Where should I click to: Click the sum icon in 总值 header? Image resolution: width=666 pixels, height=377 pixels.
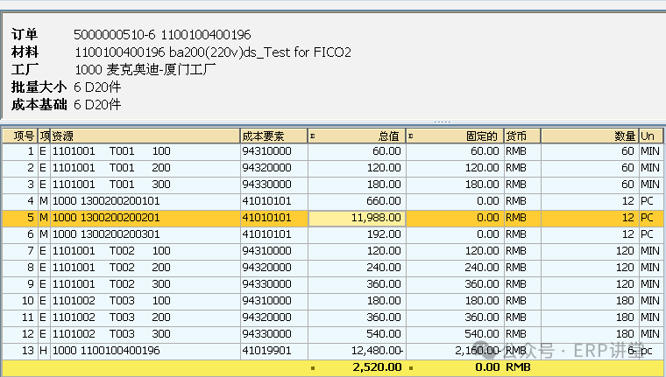click(x=313, y=136)
